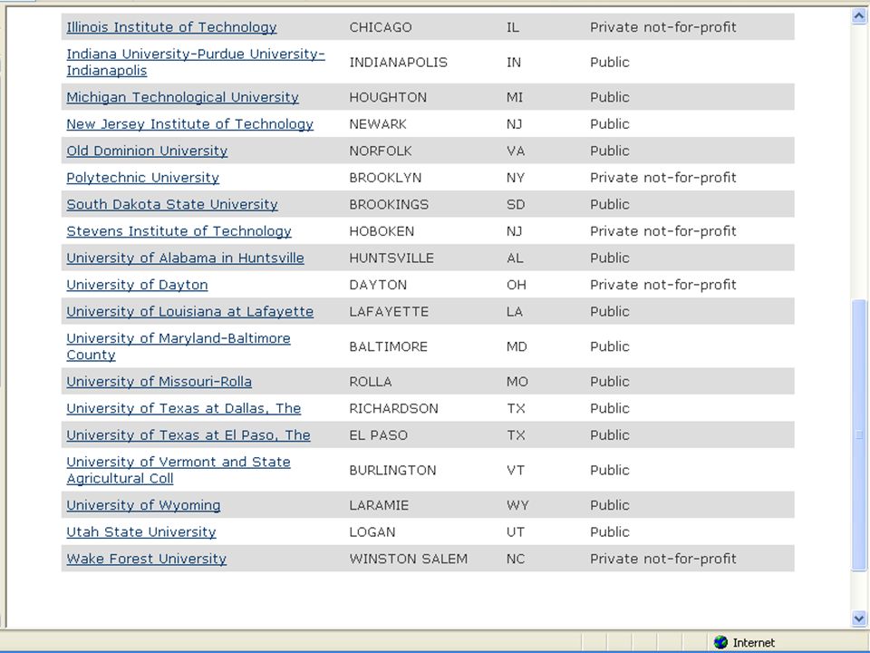Open Polytechnic University link
This screenshot has width=870, height=653.
(x=142, y=178)
